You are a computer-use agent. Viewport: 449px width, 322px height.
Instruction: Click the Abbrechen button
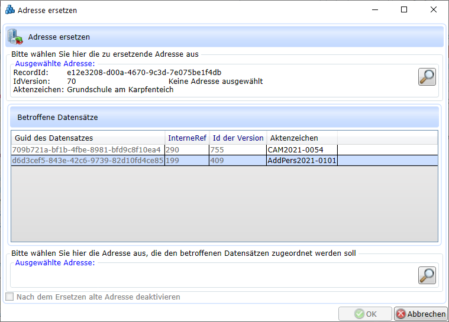coord(420,314)
